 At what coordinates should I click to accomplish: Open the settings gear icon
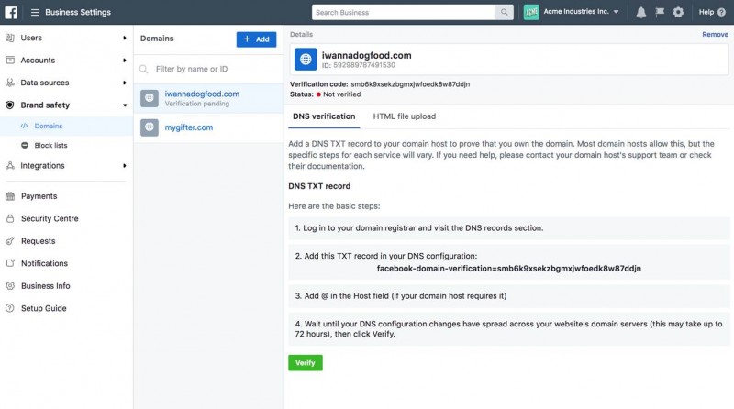pyautogui.click(x=678, y=12)
